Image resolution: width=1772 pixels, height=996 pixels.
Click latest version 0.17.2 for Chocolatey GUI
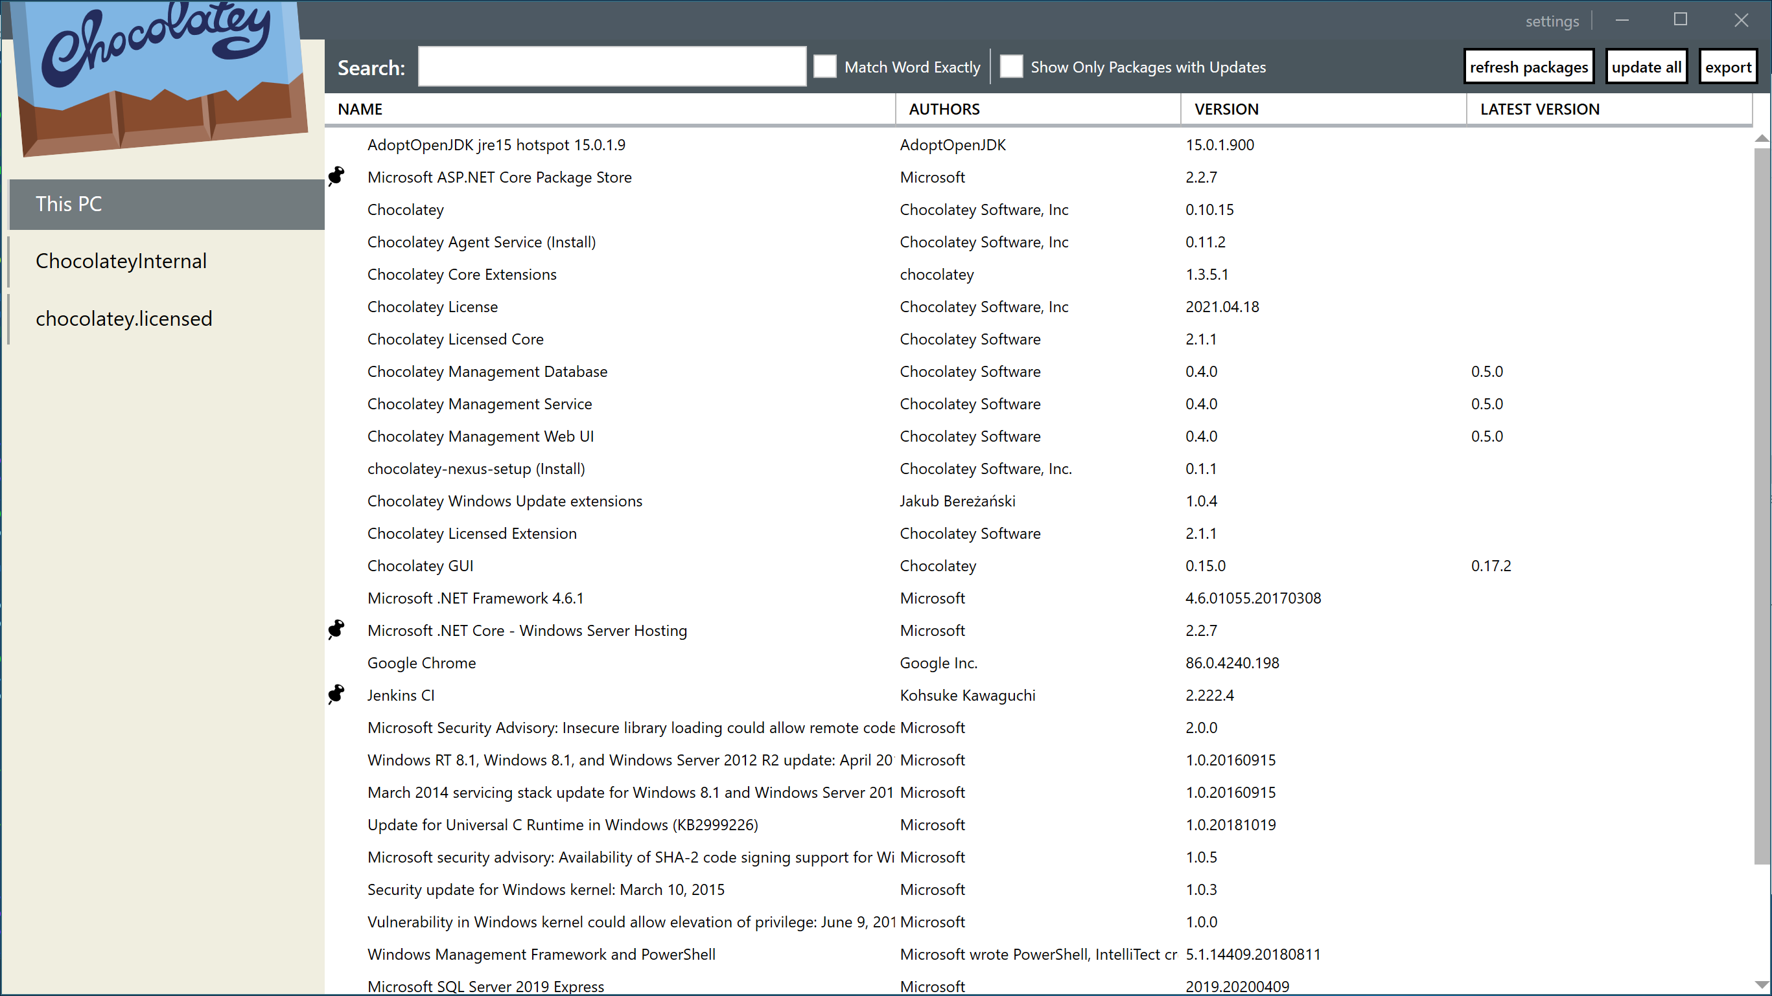(1491, 566)
